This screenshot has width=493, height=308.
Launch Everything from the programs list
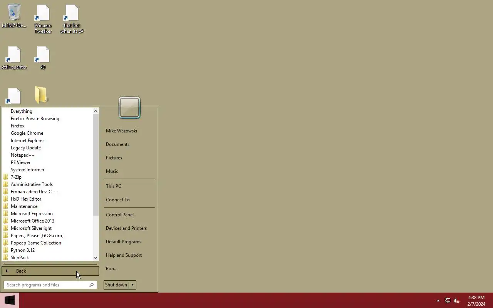47,111
